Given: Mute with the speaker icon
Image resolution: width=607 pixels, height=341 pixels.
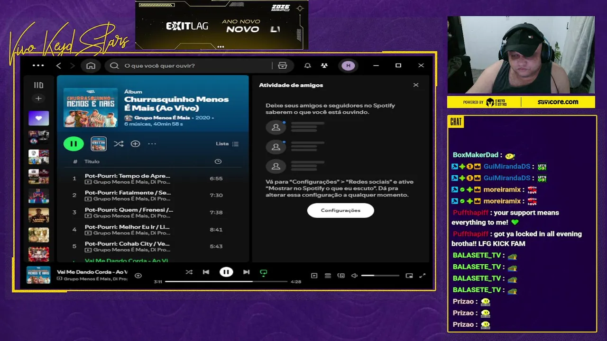Looking at the screenshot, I should point(354,276).
